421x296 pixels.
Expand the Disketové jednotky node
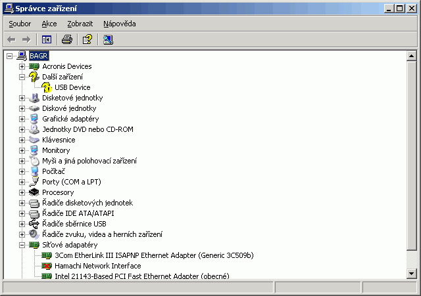(22, 98)
